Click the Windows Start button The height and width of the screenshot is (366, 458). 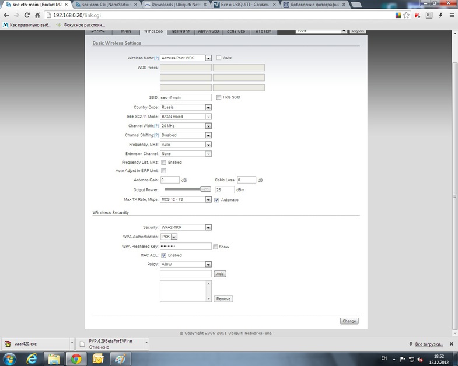click(x=9, y=357)
